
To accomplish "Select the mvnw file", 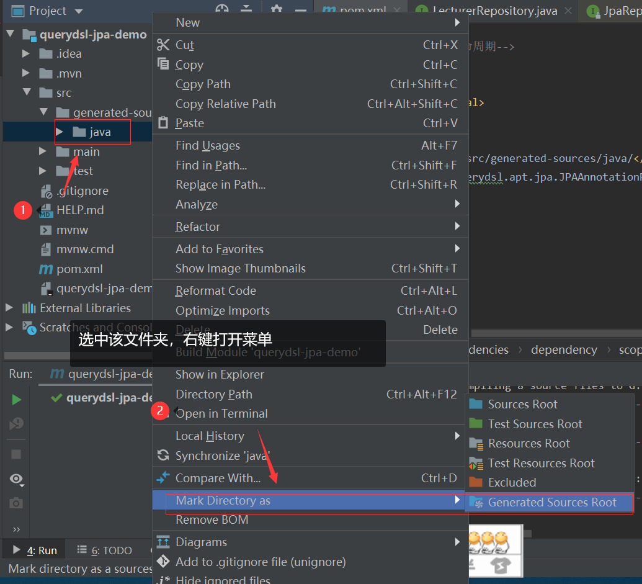I will click(x=72, y=230).
